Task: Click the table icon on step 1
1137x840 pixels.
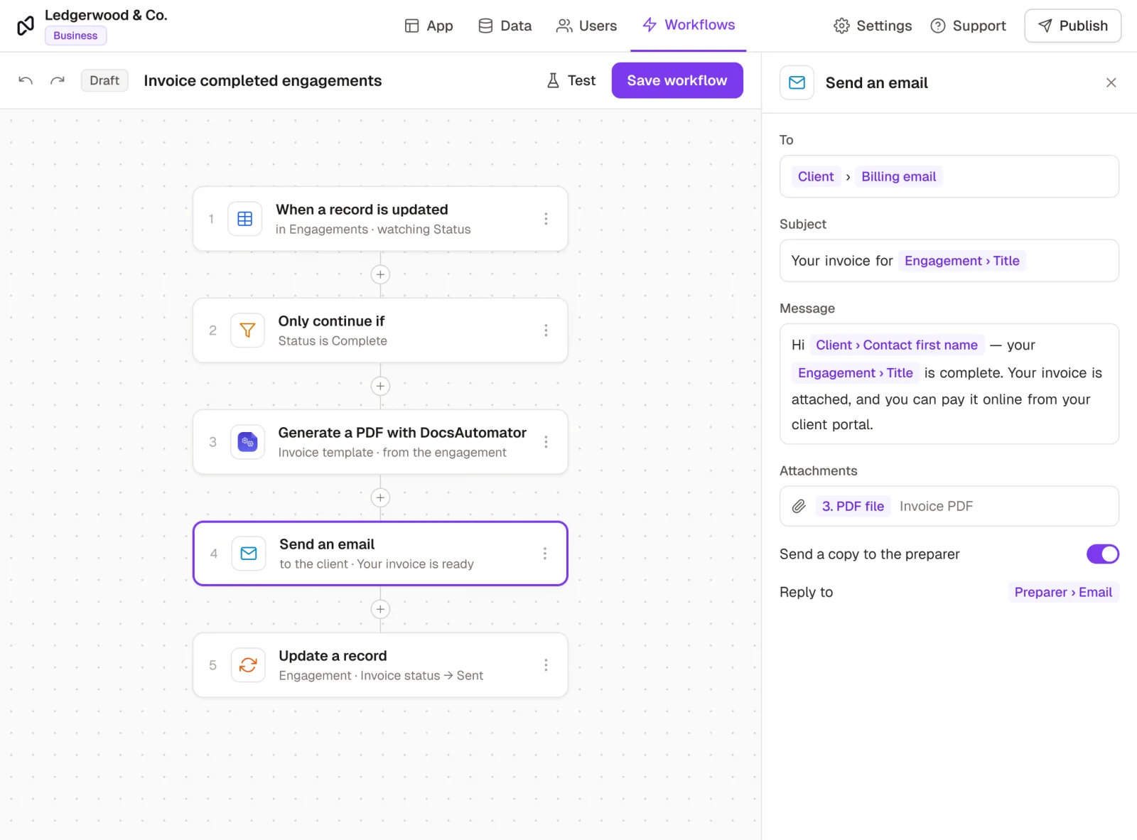Action: (x=245, y=219)
